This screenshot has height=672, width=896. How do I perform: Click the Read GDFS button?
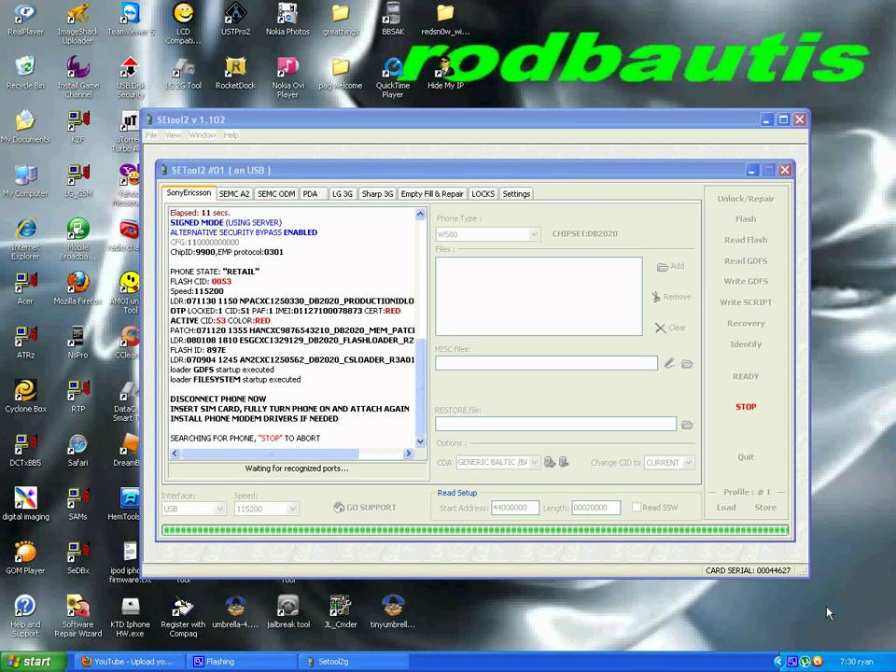point(746,261)
